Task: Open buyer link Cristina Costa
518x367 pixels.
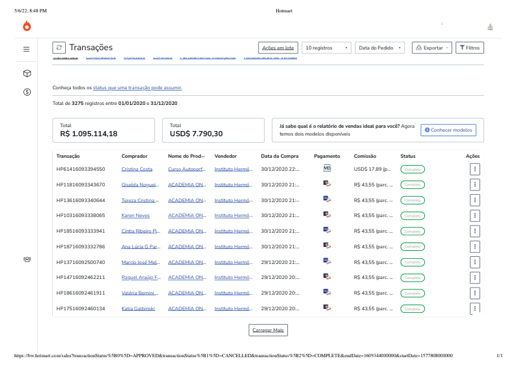Action: [137, 169]
